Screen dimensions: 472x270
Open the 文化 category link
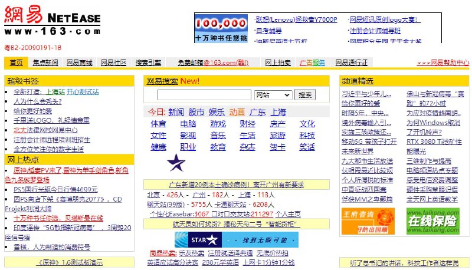[x=307, y=124]
